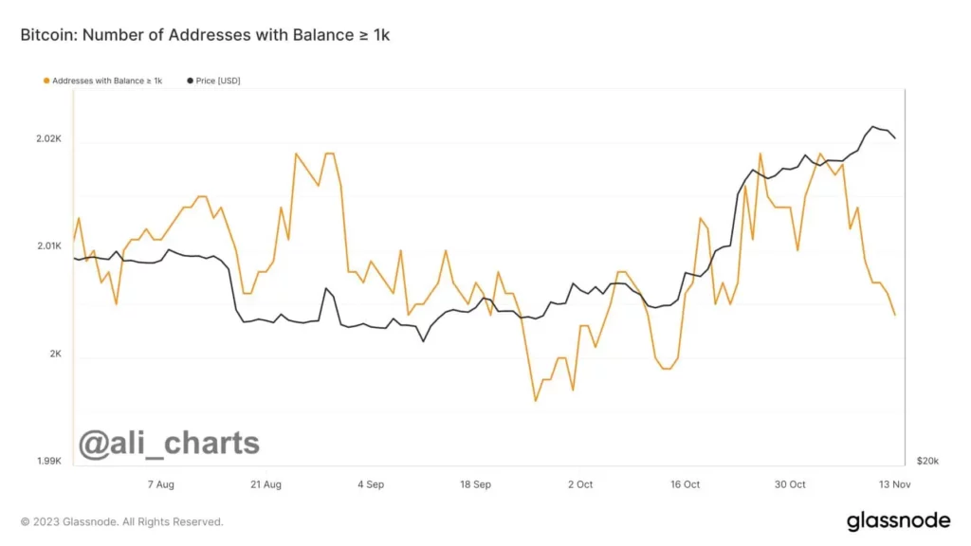Viewport: 971px width, 546px height.
Task: Click the chart title about Bitcoin addresses
Action: (205, 35)
